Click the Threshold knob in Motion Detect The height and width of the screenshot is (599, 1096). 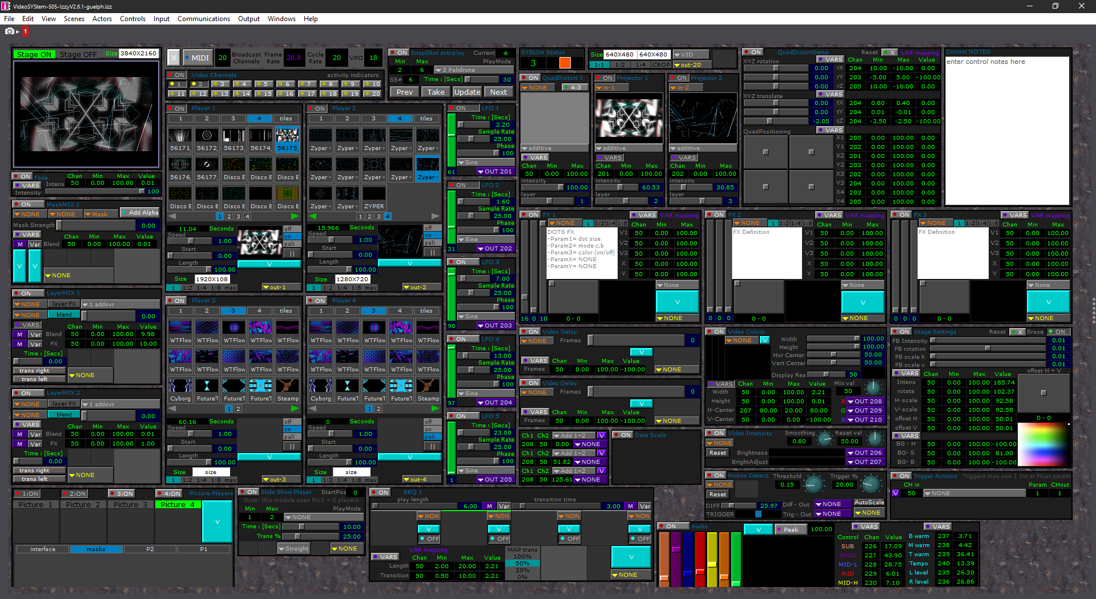click(x=813, y=485)
